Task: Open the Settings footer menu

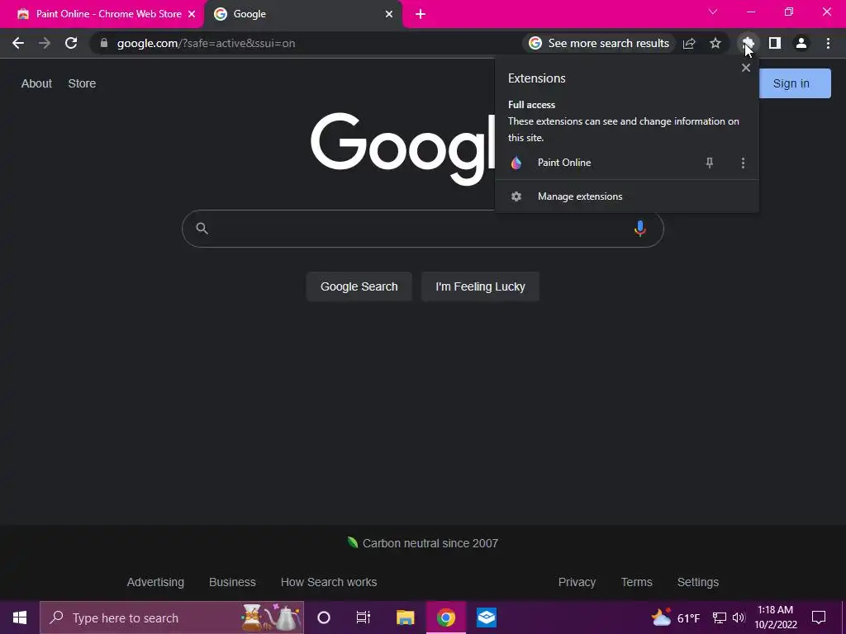Action: [x=697, y=582]
